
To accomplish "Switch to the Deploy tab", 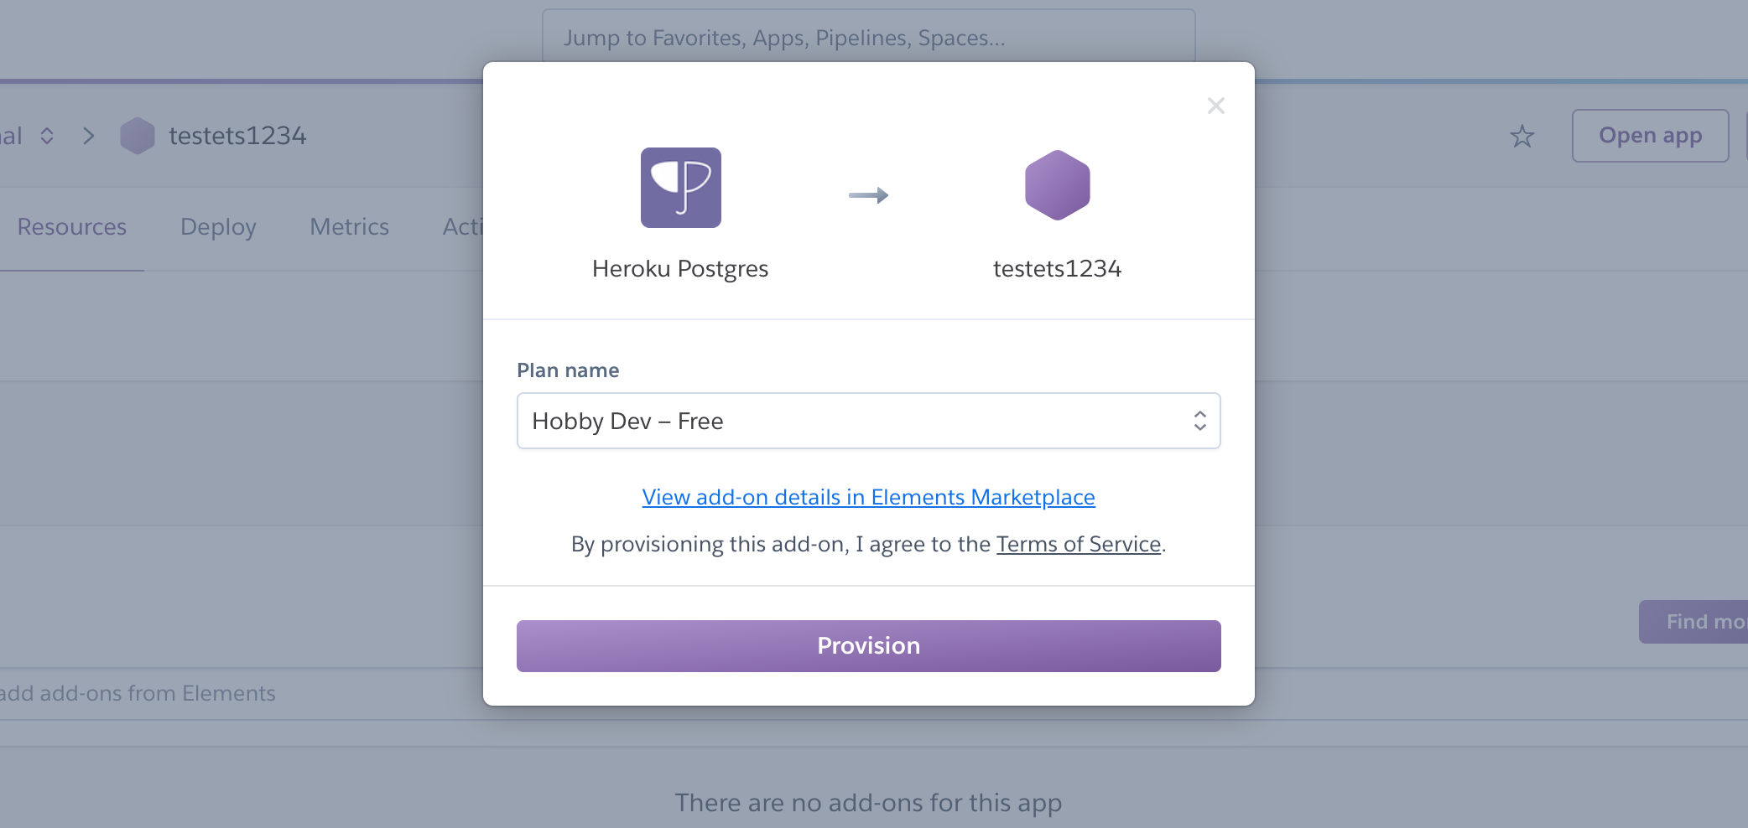I will pyautogui.click(x=217, y=226).
